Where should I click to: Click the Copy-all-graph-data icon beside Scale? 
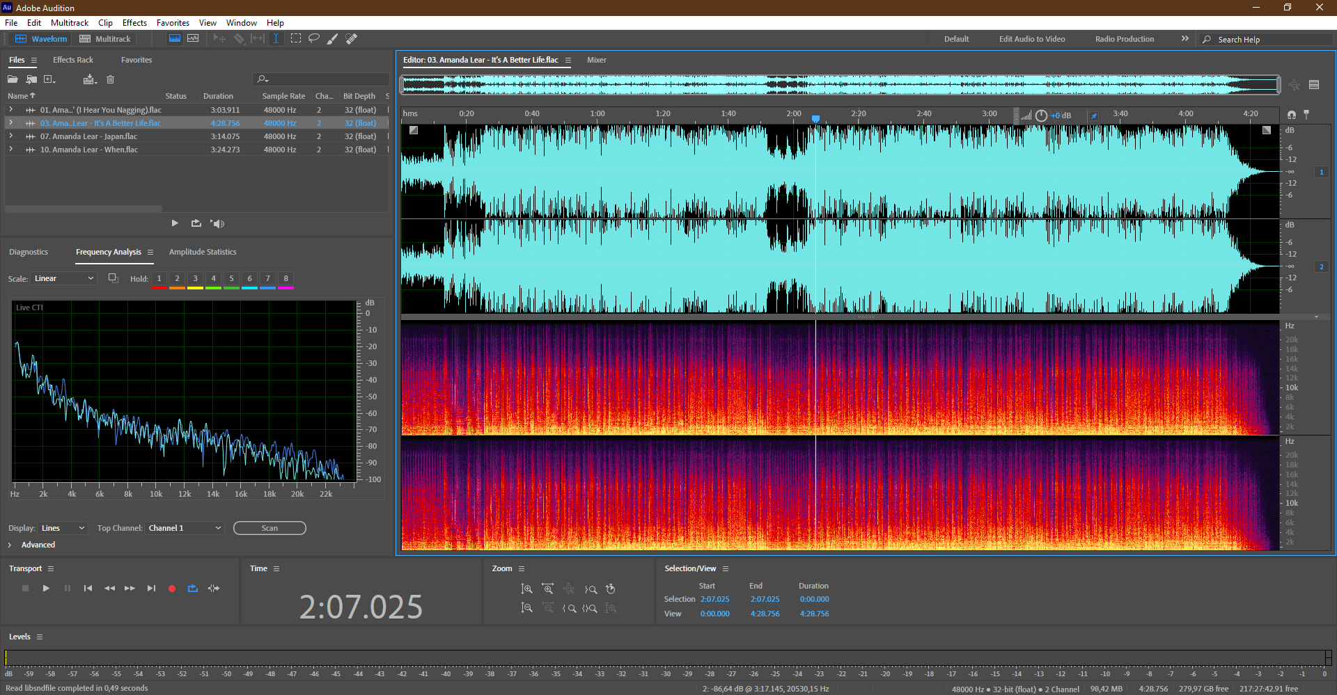(x=113, y=278)
